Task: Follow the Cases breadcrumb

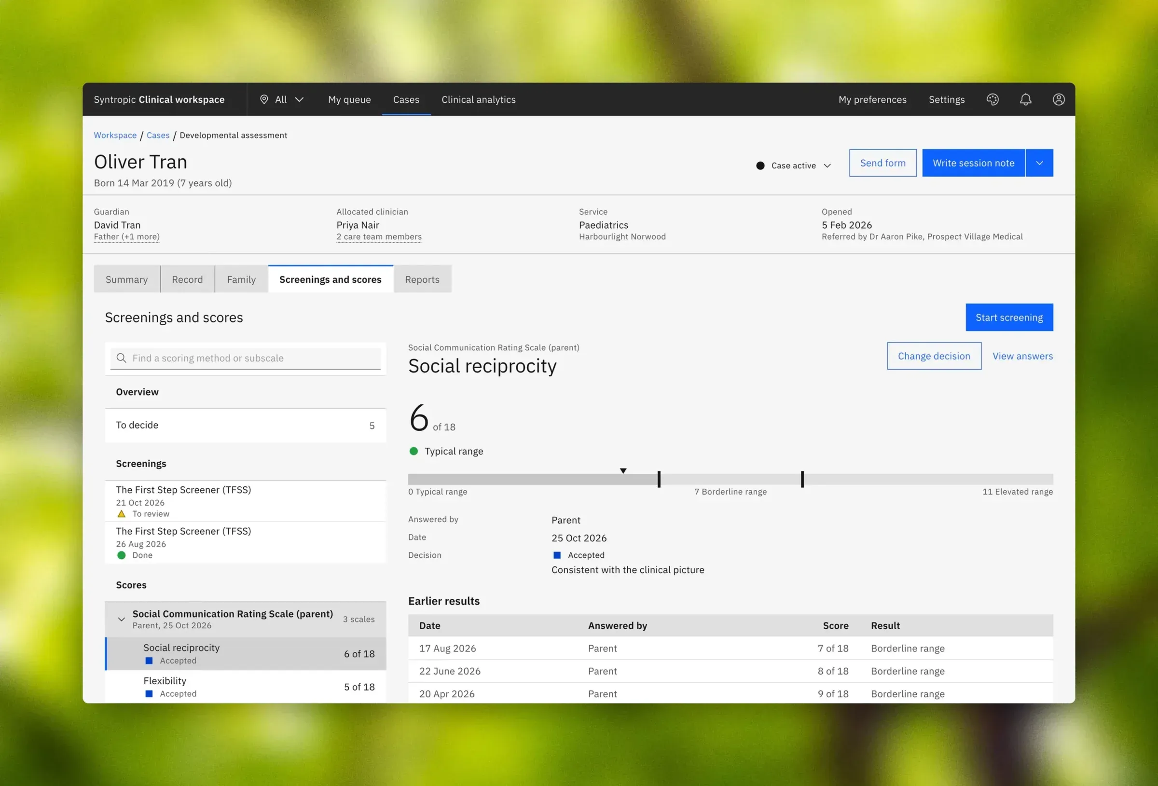Action: [158, 135]
